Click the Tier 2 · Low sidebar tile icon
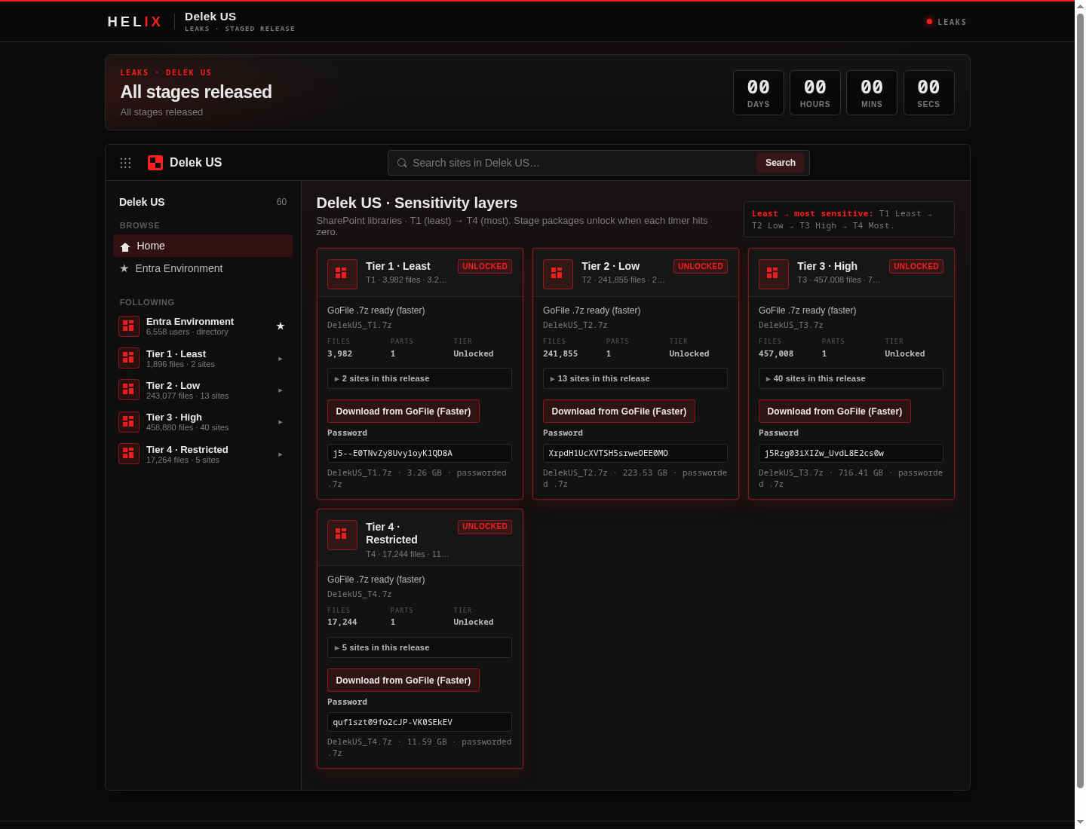This screenshot has width=1086, height=829. coord(129,390)
